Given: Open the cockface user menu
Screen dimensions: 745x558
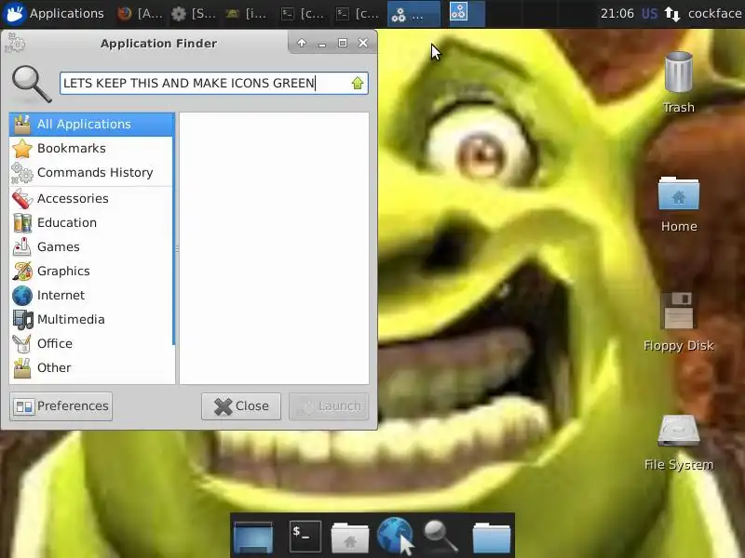Looking at the screenshot, I should [714, 13].
